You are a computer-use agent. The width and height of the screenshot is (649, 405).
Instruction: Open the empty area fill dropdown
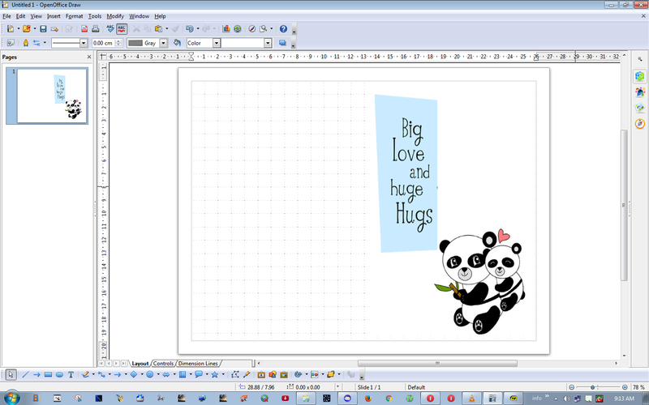point(268,43)
